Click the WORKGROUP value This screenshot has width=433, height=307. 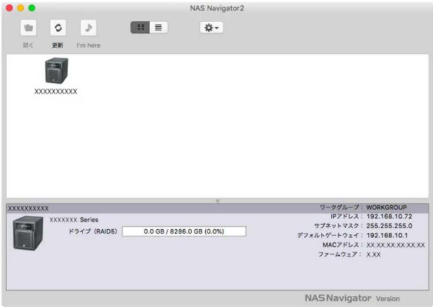click(386, 207)
